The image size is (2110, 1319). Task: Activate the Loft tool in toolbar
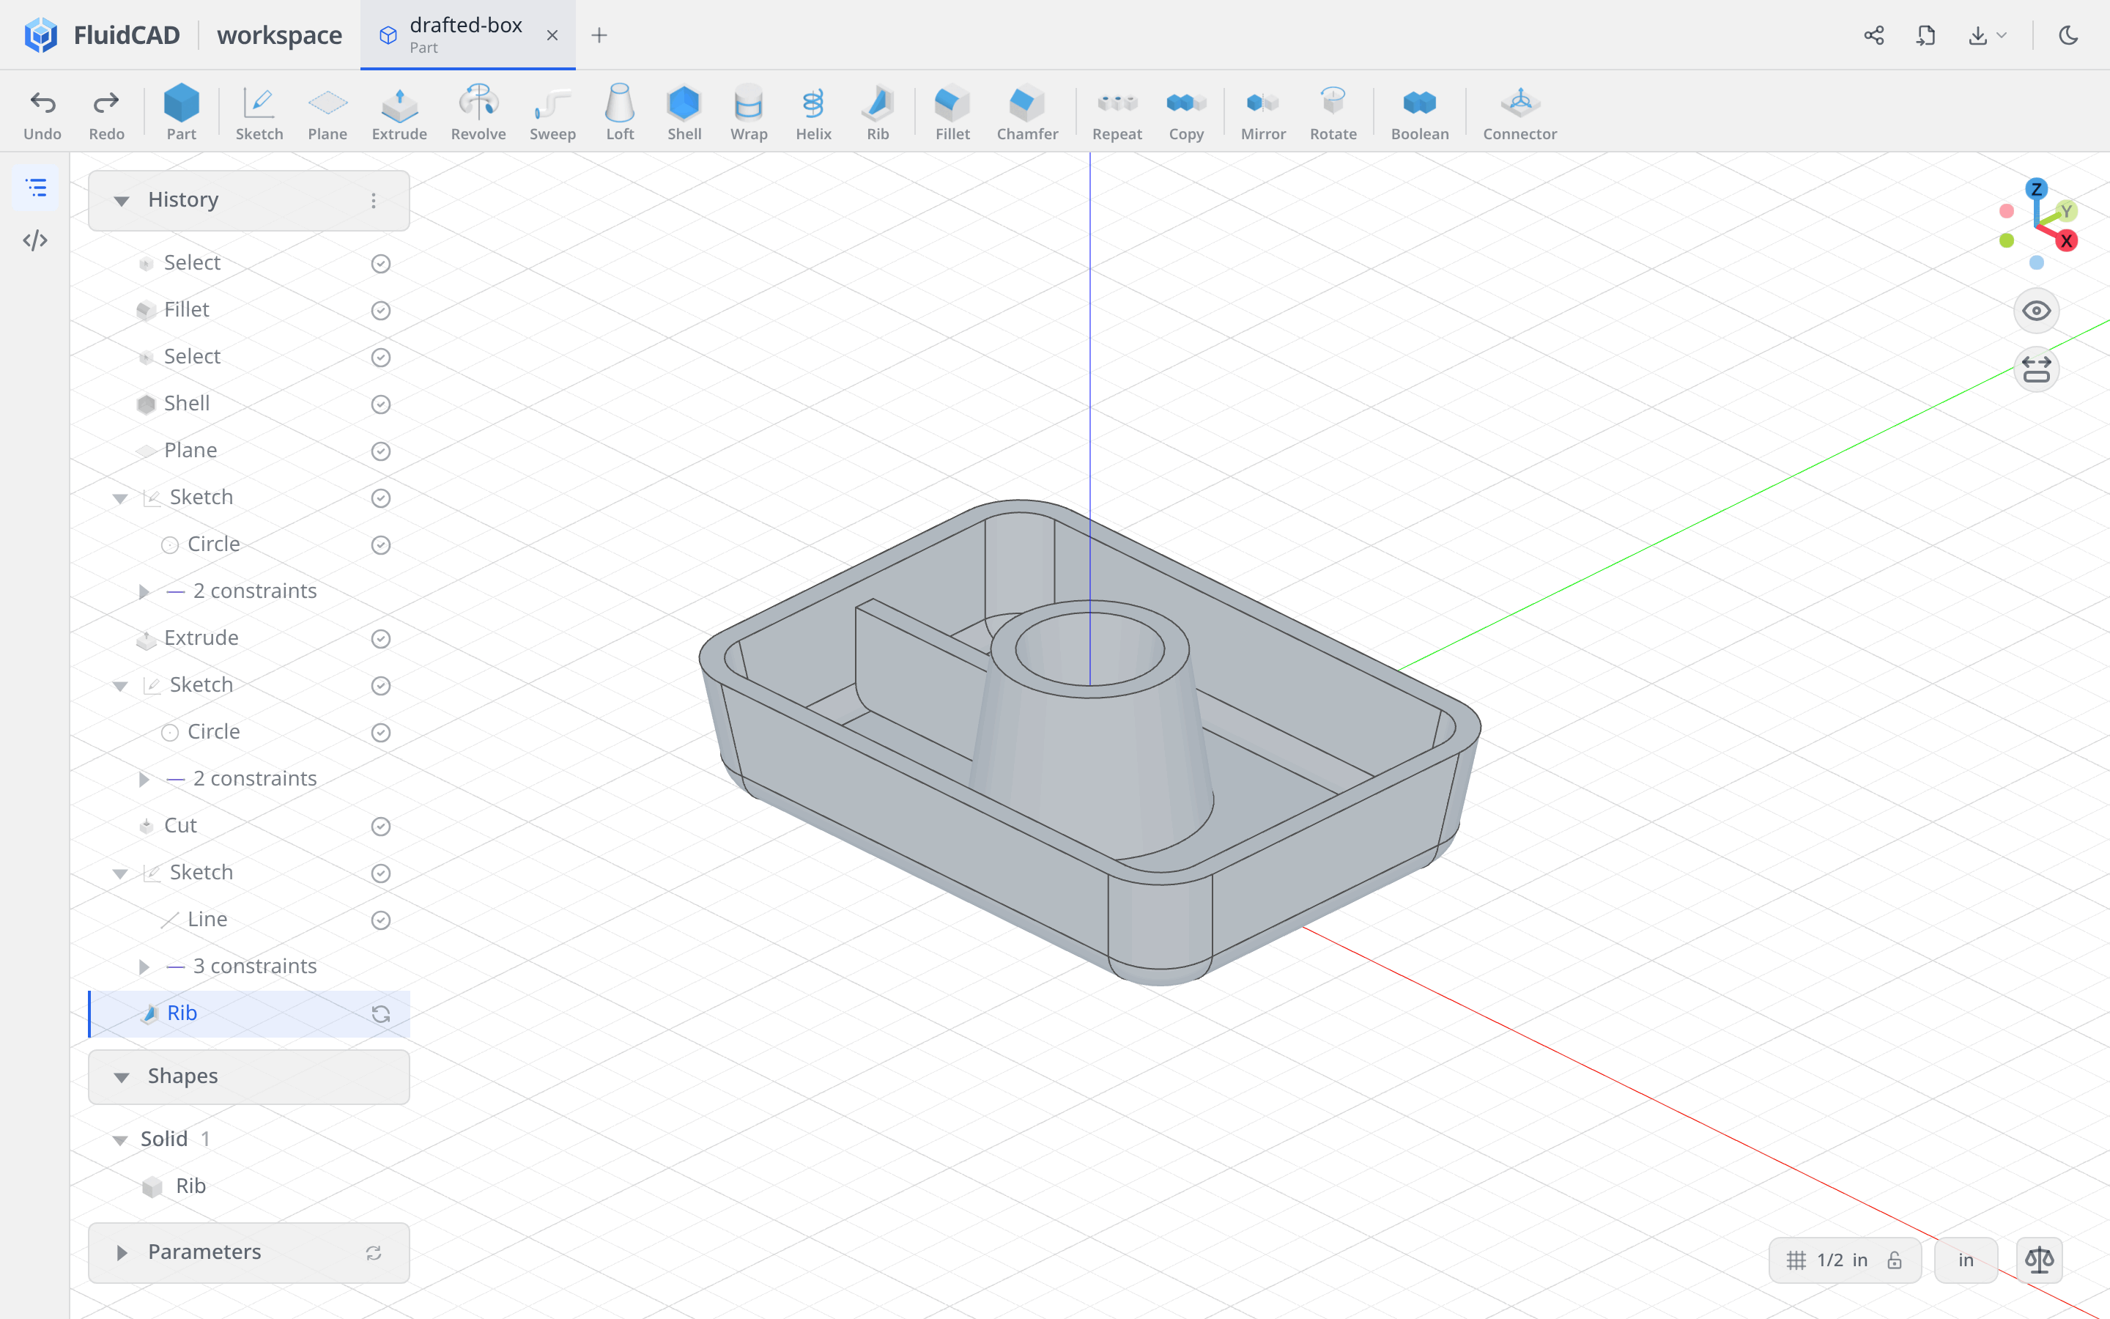620,113
